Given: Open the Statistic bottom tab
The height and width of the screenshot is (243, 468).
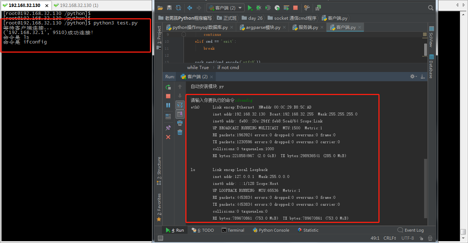Looking at the screenshot, I should [x=308, y=230].
